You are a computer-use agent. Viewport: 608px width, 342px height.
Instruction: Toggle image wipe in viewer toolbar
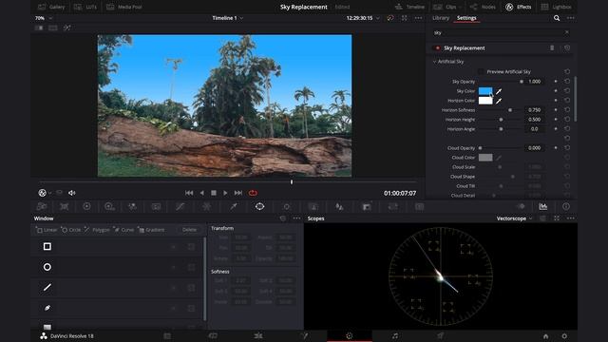[39, 28]
